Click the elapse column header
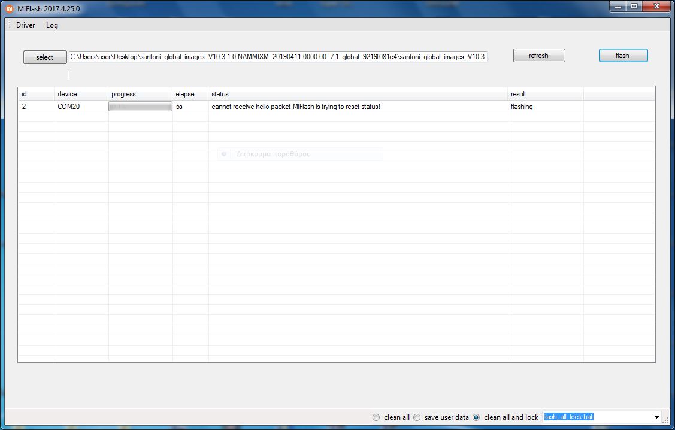Screen dimensions: 675x430 [x=190, y=94]
